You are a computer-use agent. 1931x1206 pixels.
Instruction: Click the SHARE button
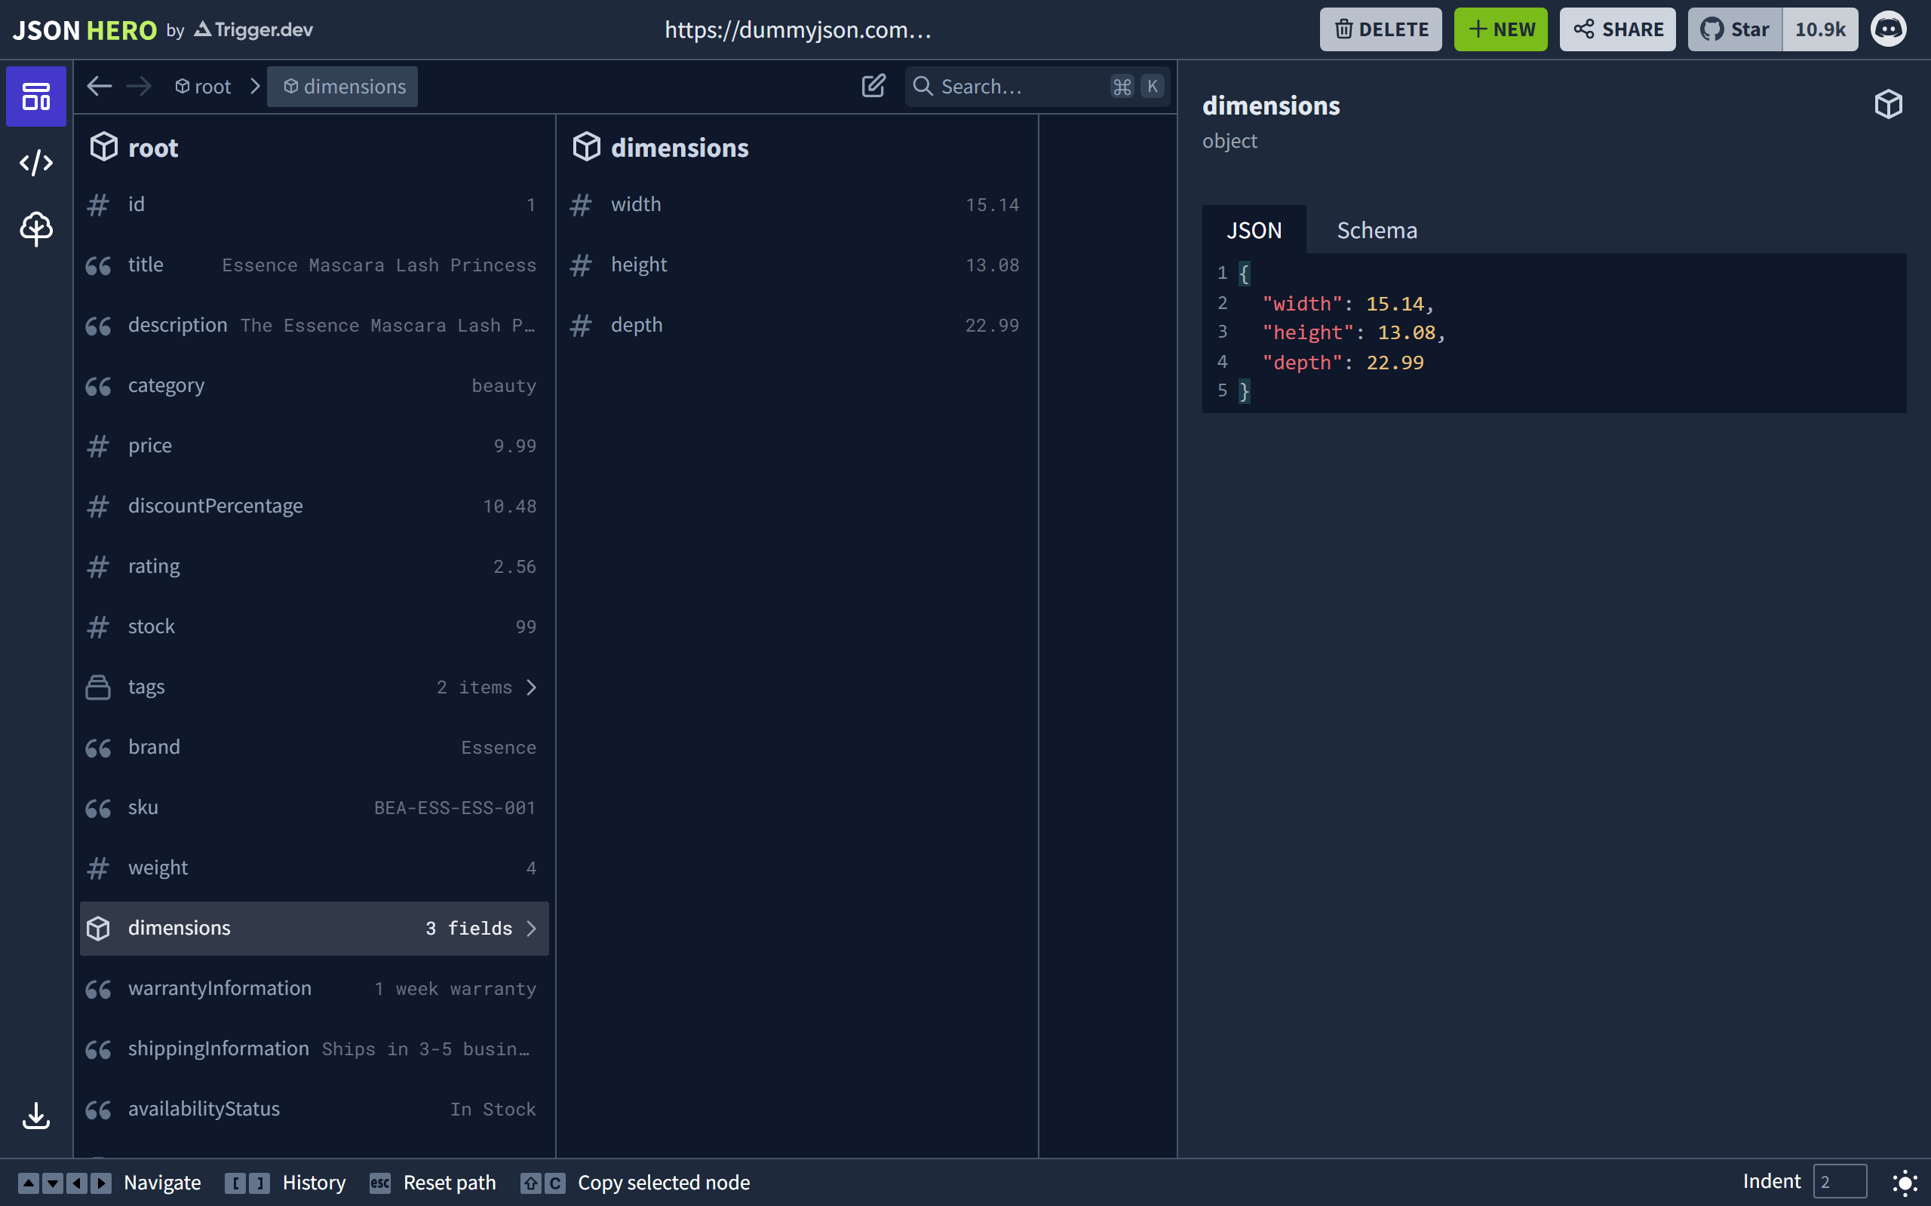click(1617, 29)
